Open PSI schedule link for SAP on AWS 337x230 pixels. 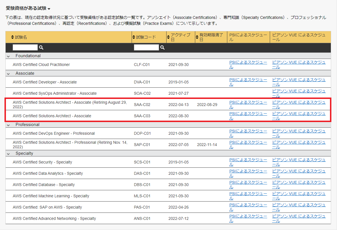tap(248, 207)
